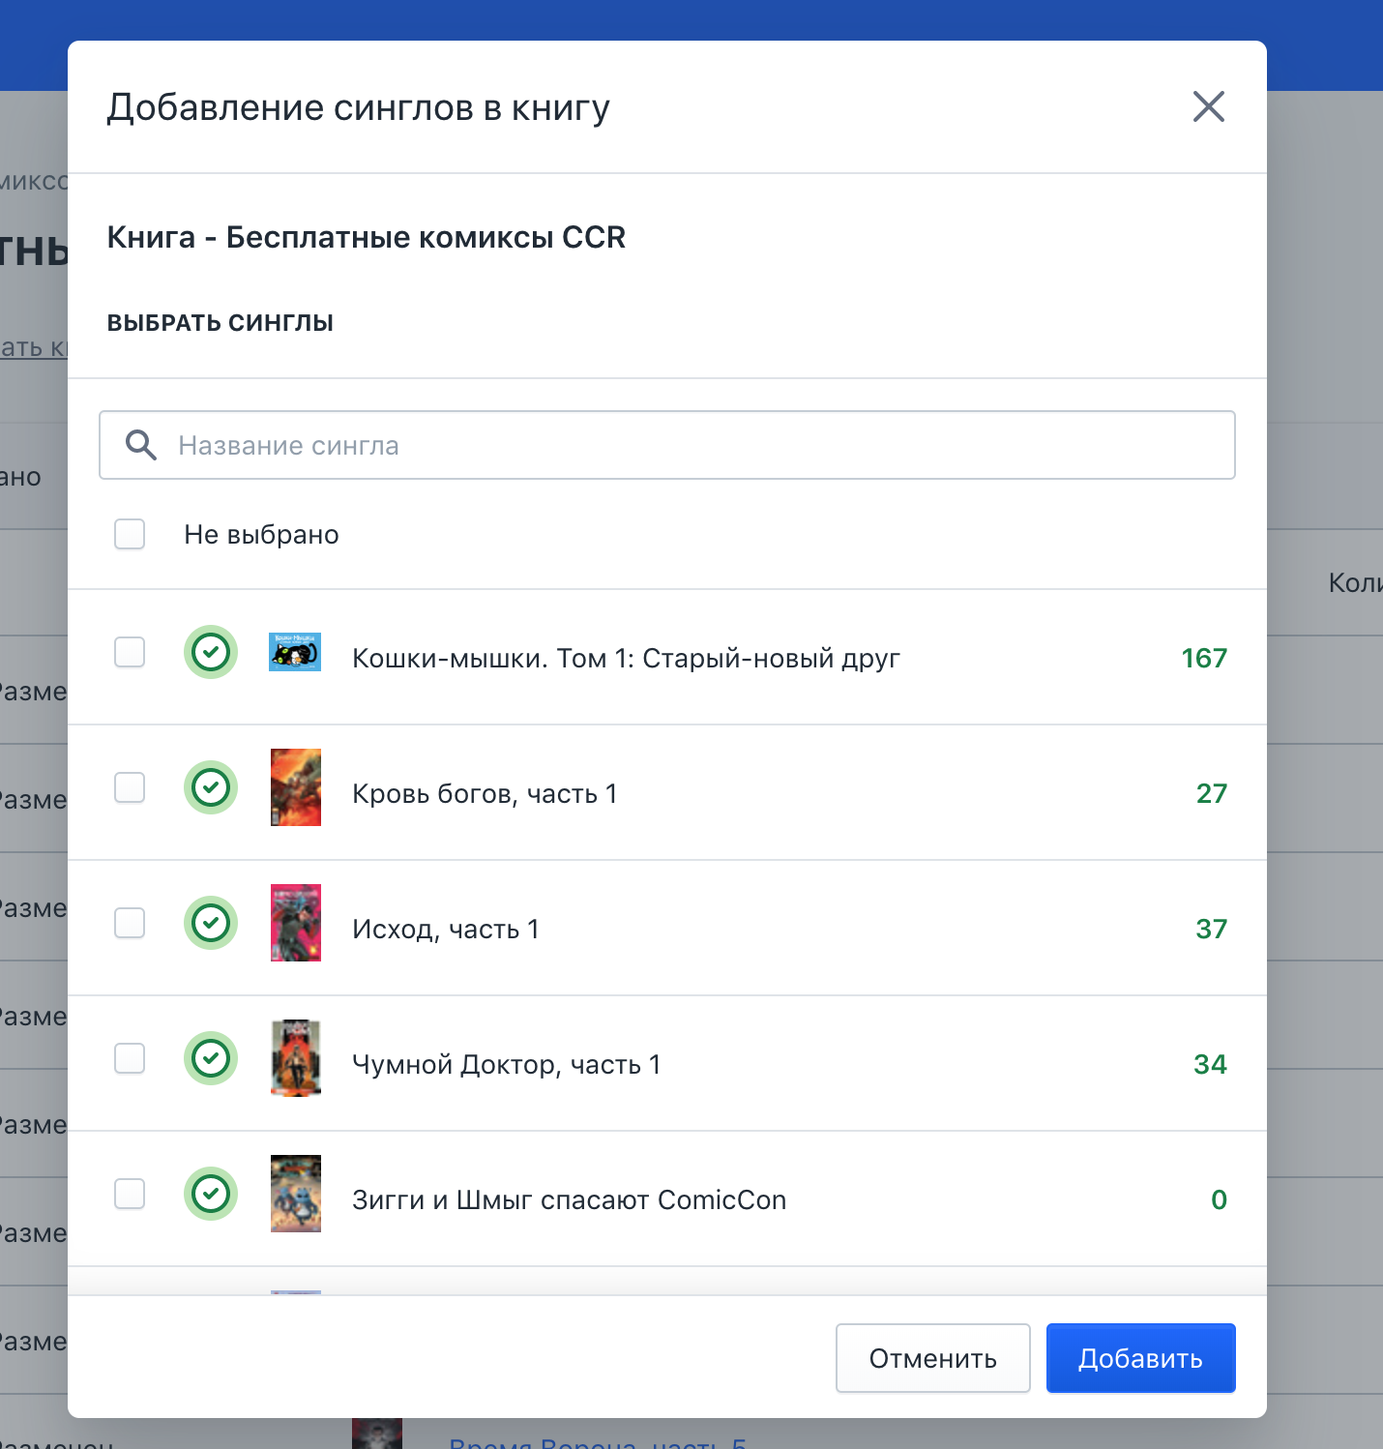
Task: Close the add singles dialog
Action: (x=1209, y=106)
